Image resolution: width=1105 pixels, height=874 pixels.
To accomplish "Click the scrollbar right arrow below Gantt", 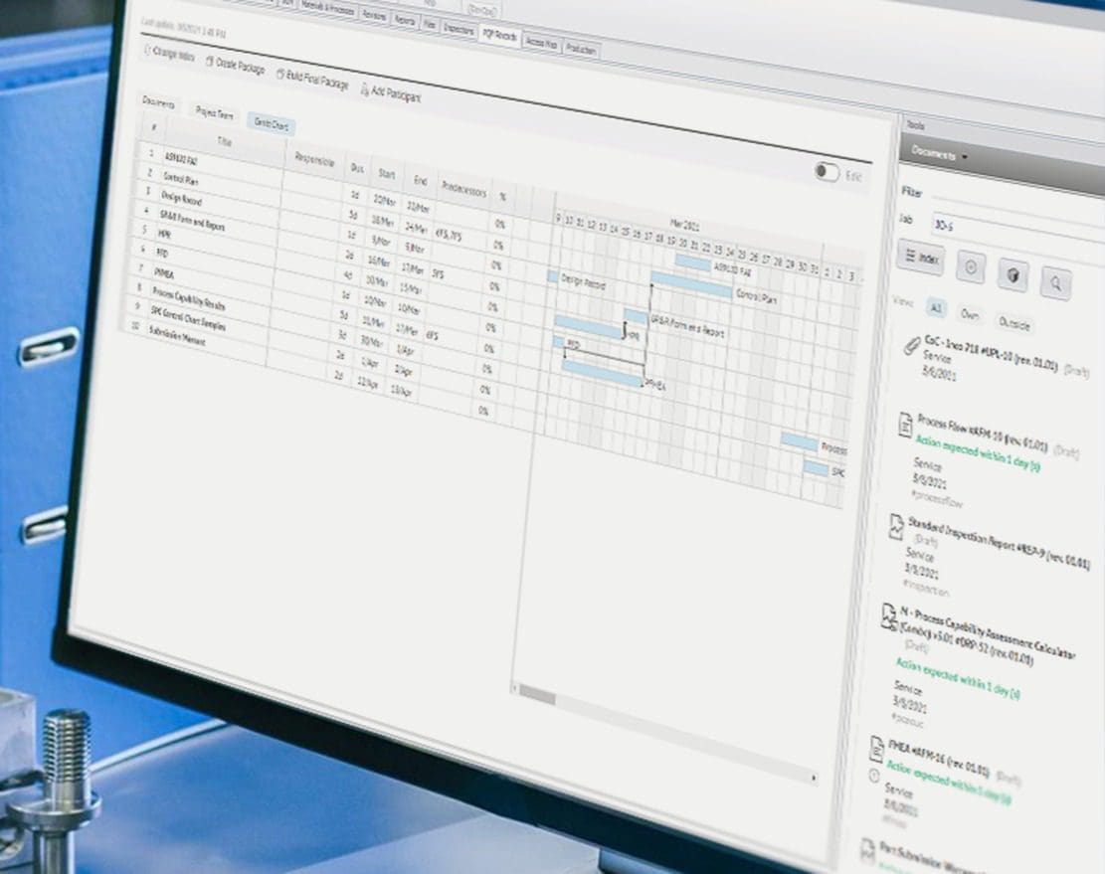I will coord(814,778).
